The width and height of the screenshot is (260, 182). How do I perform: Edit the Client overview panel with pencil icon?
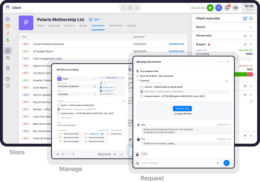245,18
